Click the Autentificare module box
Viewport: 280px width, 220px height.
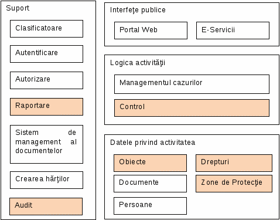tap(46, 54)
